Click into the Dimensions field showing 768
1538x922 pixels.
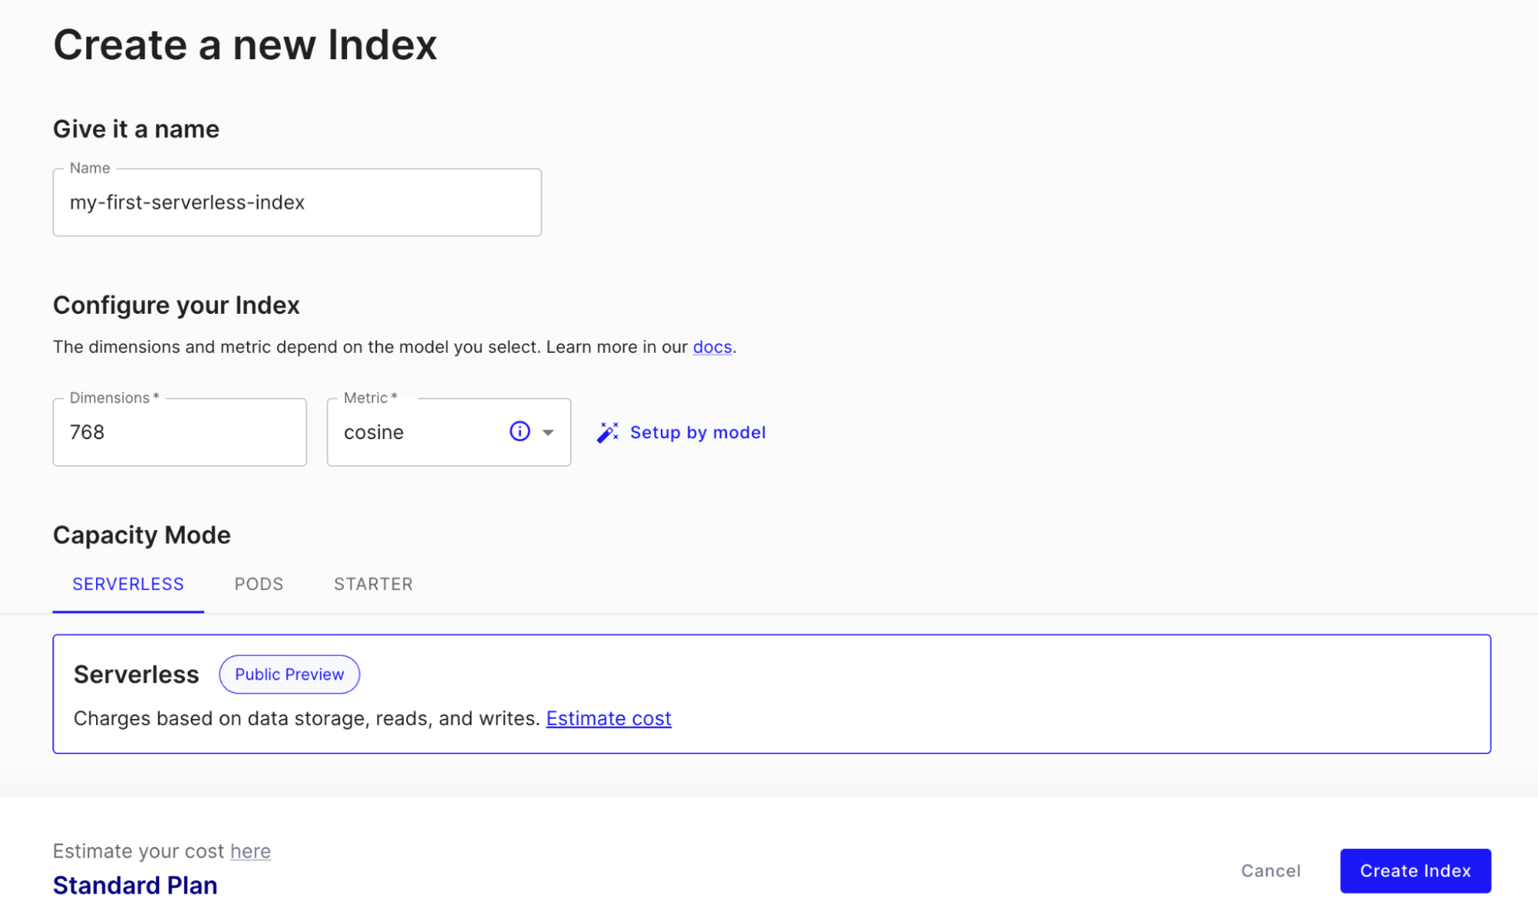179,432
